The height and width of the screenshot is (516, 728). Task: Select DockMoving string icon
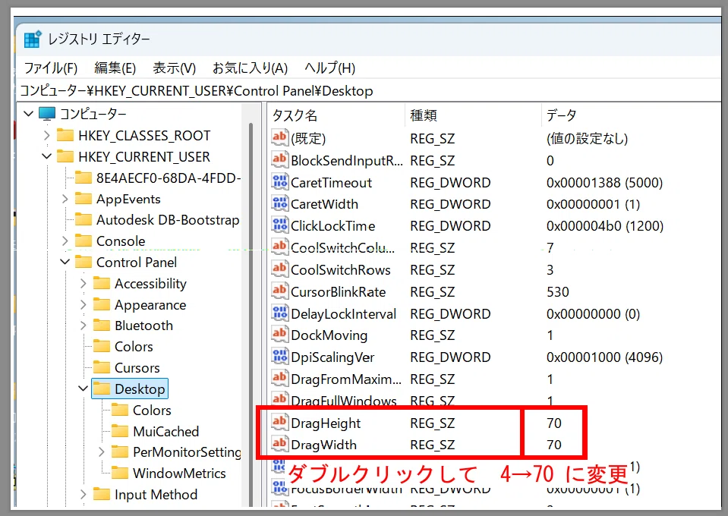279,334
